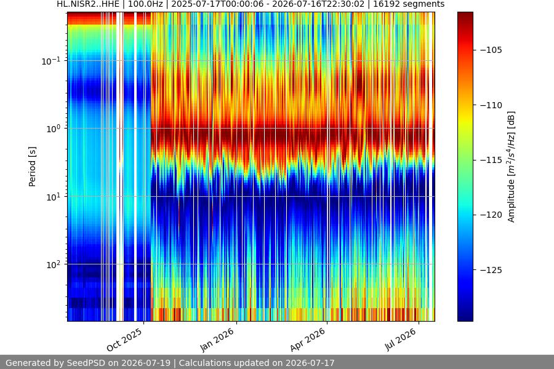Image resolution: width=554 pixels, height=369 pixels.
Task: Click the title text HL.NISR2..HHE
Action: [x=88, y=4]
